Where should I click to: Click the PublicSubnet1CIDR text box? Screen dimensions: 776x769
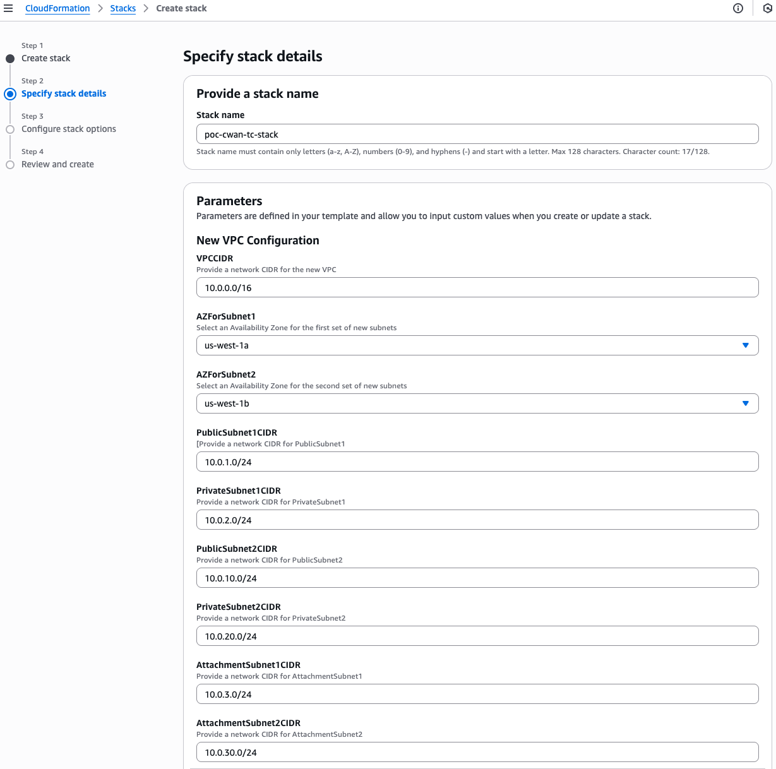477,462
